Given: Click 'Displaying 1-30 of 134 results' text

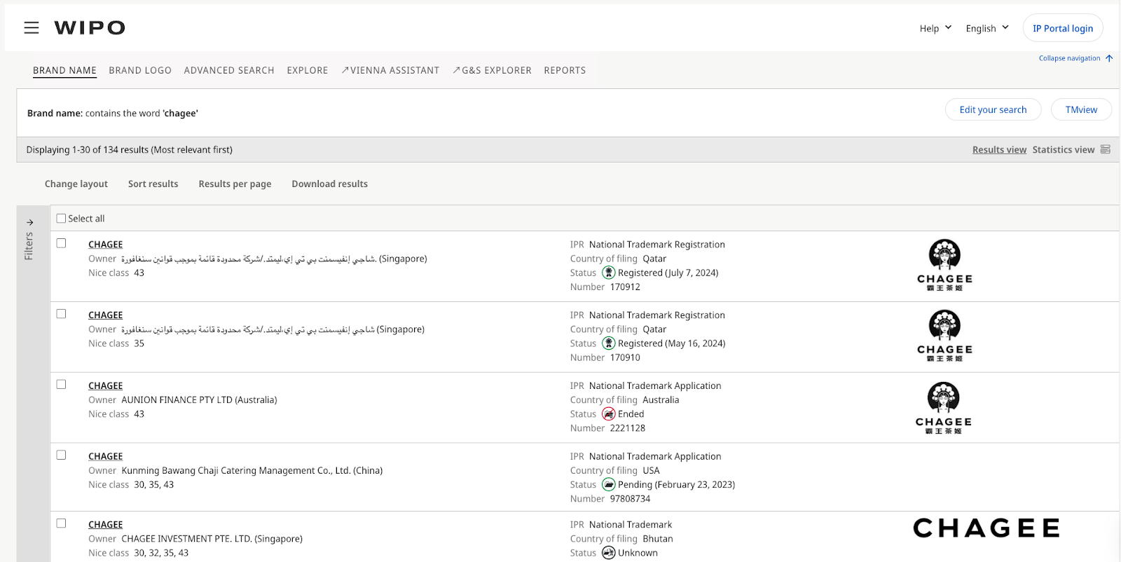Looking at the screenshot, I should 129,149.
